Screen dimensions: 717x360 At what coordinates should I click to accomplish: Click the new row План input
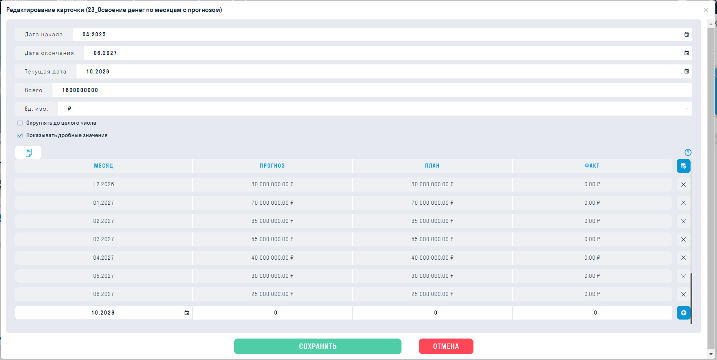click(433, 313)
